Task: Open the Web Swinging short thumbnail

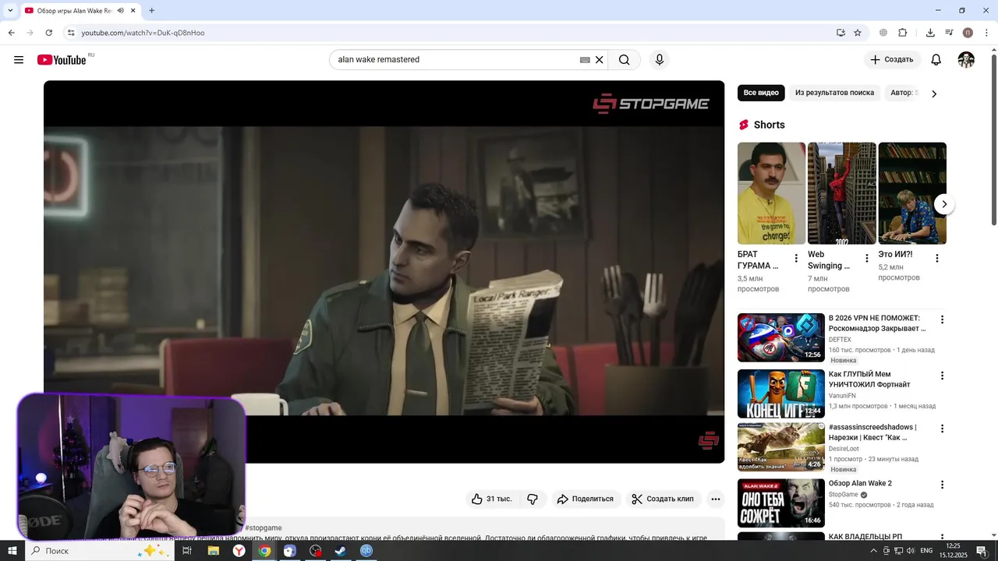Action: click(x=842, y=193)
